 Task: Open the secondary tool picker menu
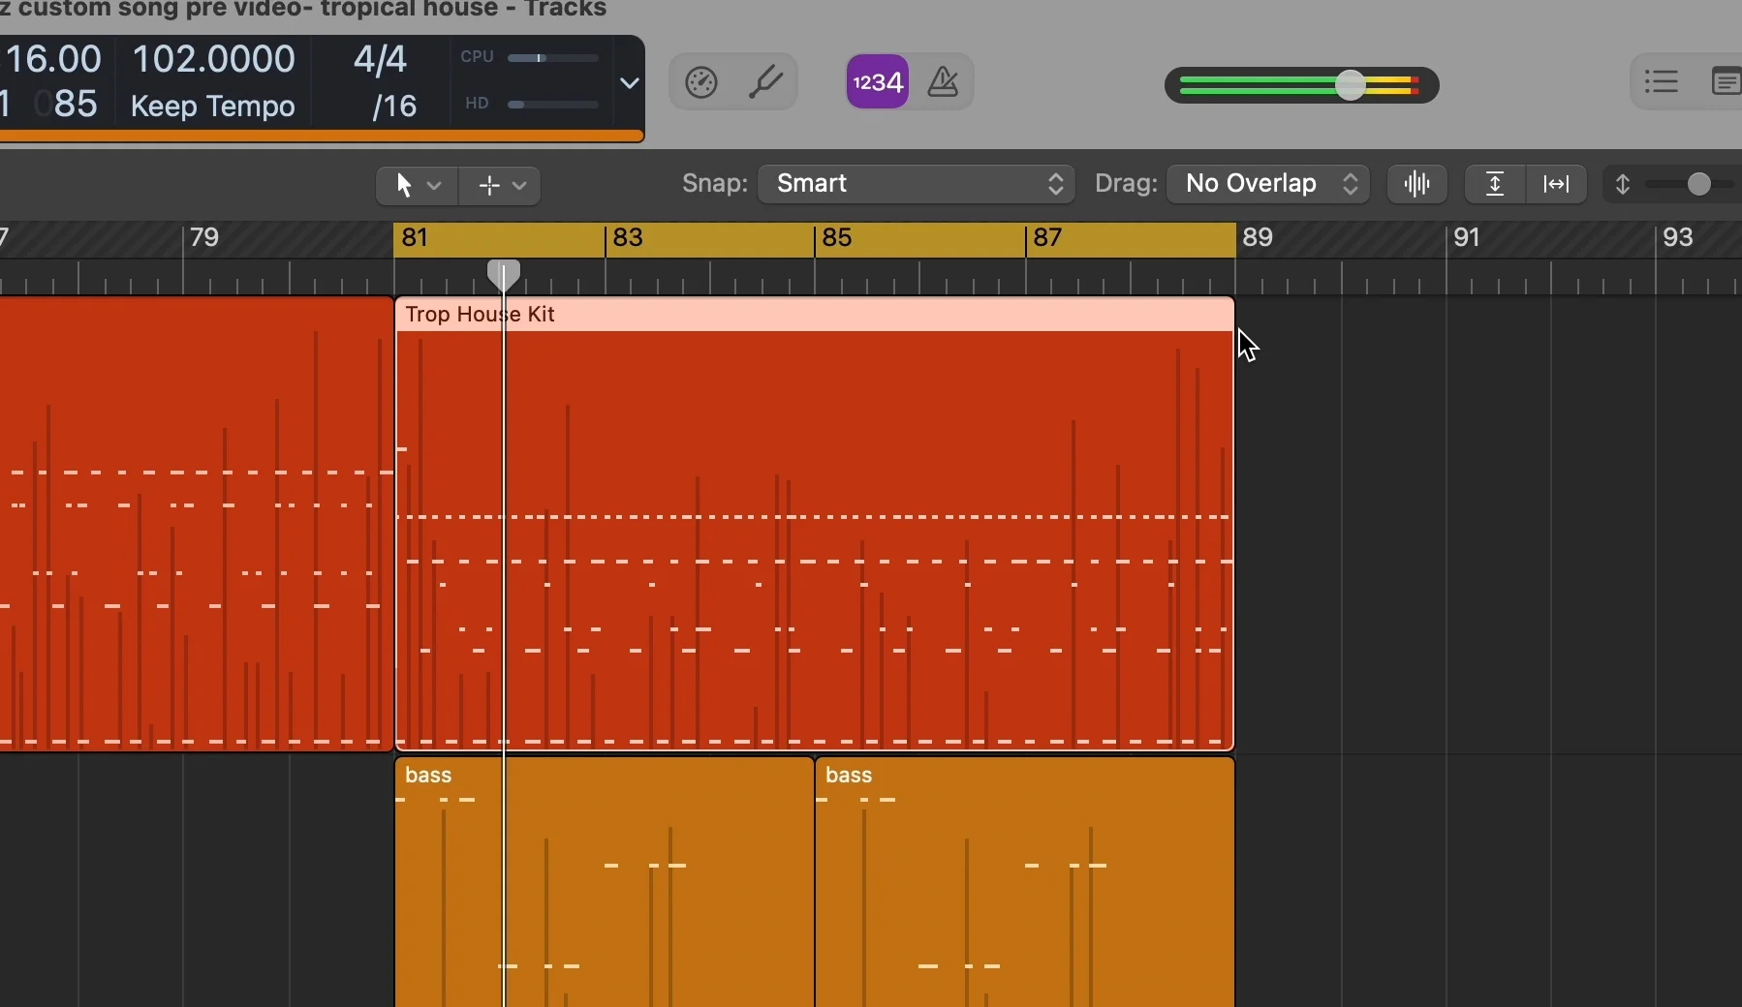tap(501, 185)
